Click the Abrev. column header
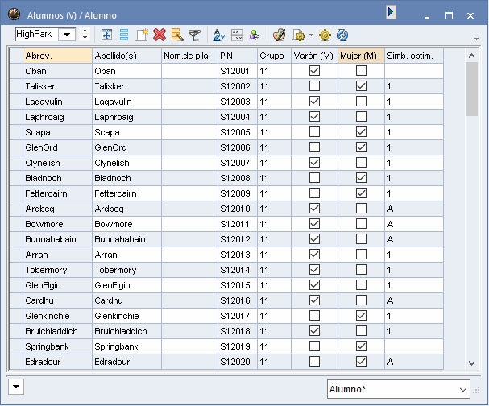The width and height of the screenshot is (489, 406). coord(56,56)
